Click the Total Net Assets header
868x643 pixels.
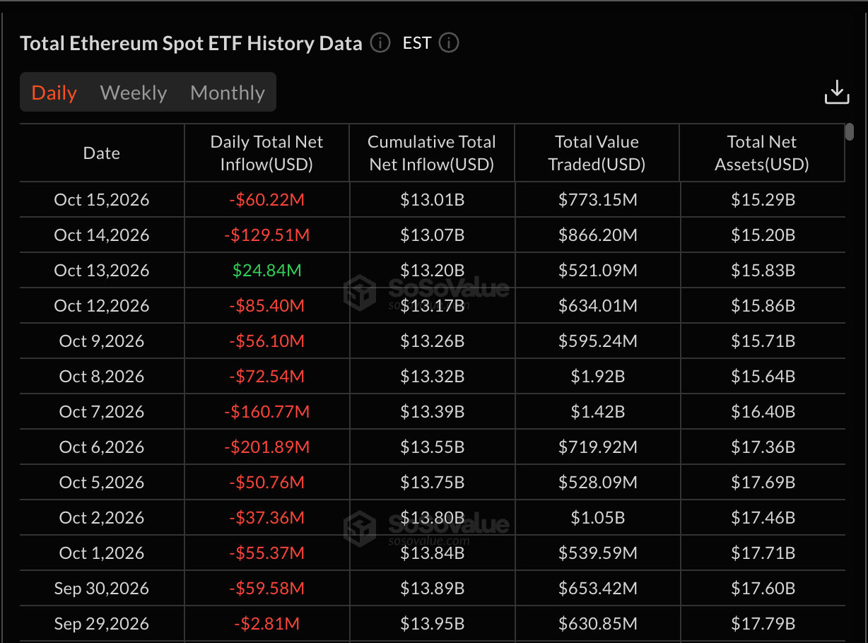click(762, 153)
